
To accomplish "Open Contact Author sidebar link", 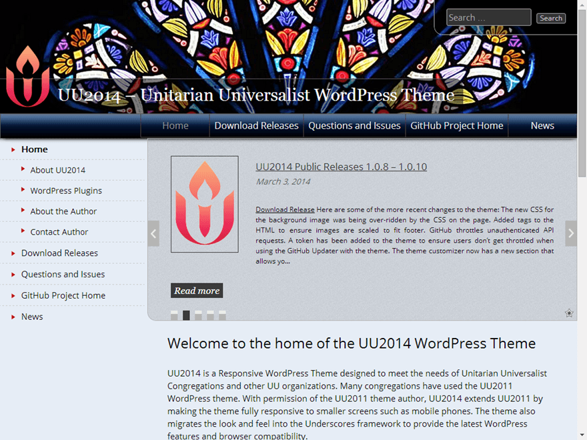I will coord(59,232).
